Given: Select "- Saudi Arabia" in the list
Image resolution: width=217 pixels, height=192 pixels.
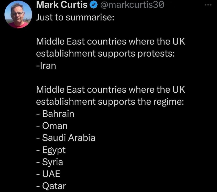Looking at the screenshot, I should (x=66, y=138).
